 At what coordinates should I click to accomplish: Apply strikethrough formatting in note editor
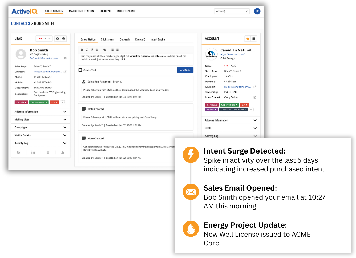(x=97, y=50)
